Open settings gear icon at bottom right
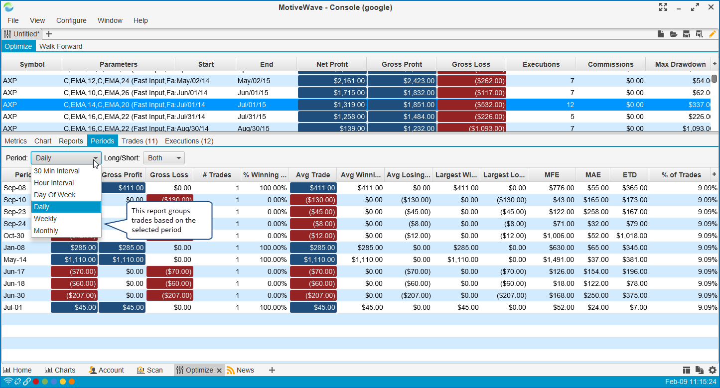720x388 pixels. (713, 370)
